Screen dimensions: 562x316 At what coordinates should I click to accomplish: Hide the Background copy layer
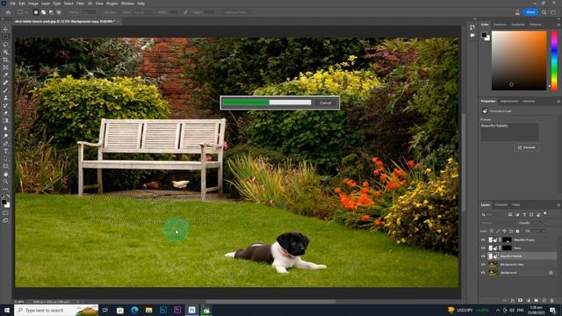pyautogui.click(x=483, y=264)
